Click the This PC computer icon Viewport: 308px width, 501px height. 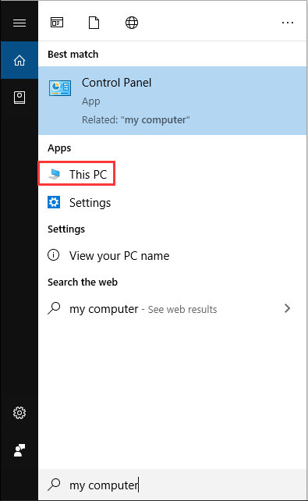coord(54,174)
